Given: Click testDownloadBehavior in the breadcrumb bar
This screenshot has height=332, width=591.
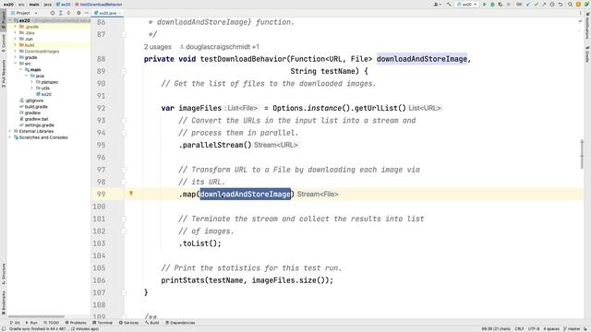Looking at the screenshot, I should pos(99,4).
